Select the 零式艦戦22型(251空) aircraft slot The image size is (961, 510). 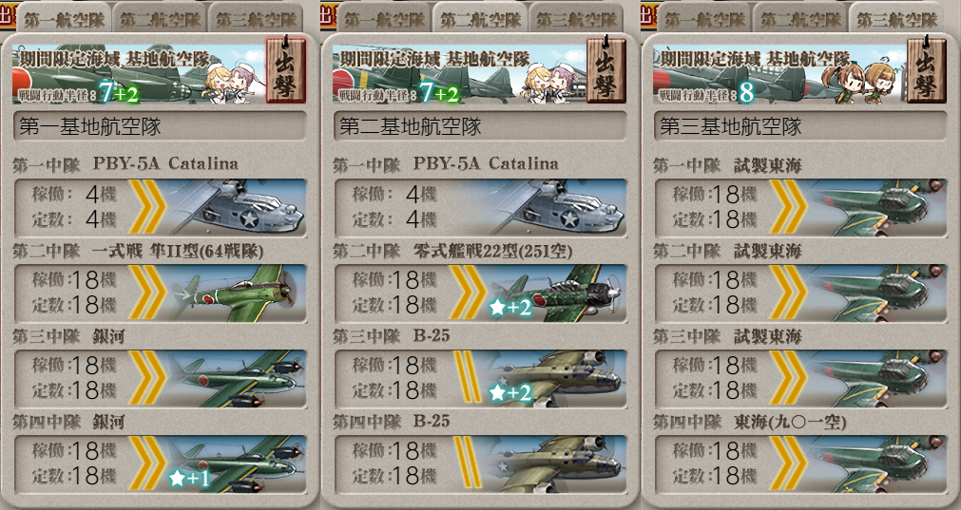(480, 293)
